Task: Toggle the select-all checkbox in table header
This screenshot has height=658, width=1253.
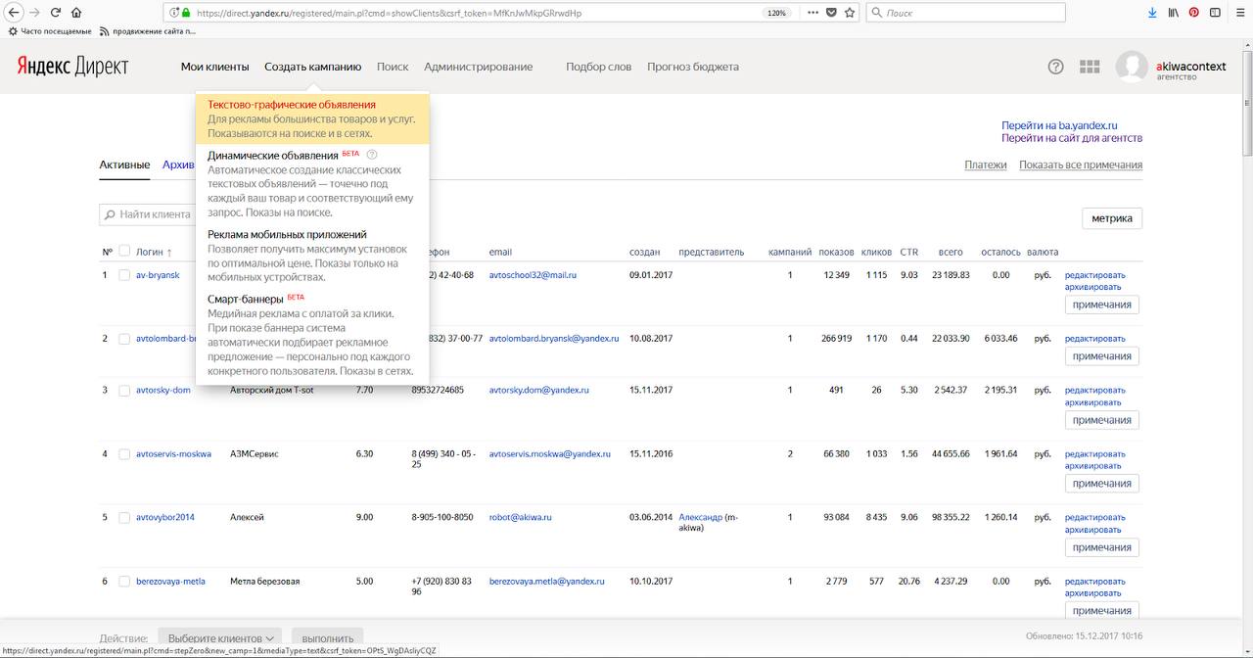Action: point(124,252)
